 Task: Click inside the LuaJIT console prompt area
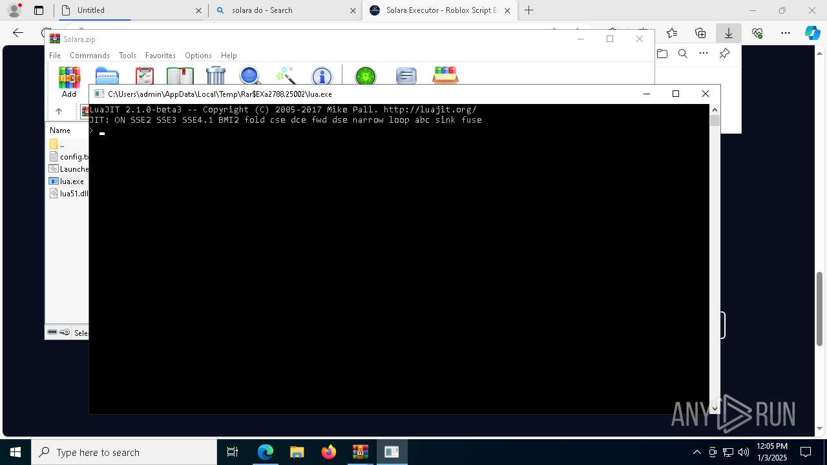tap(399, 258)
